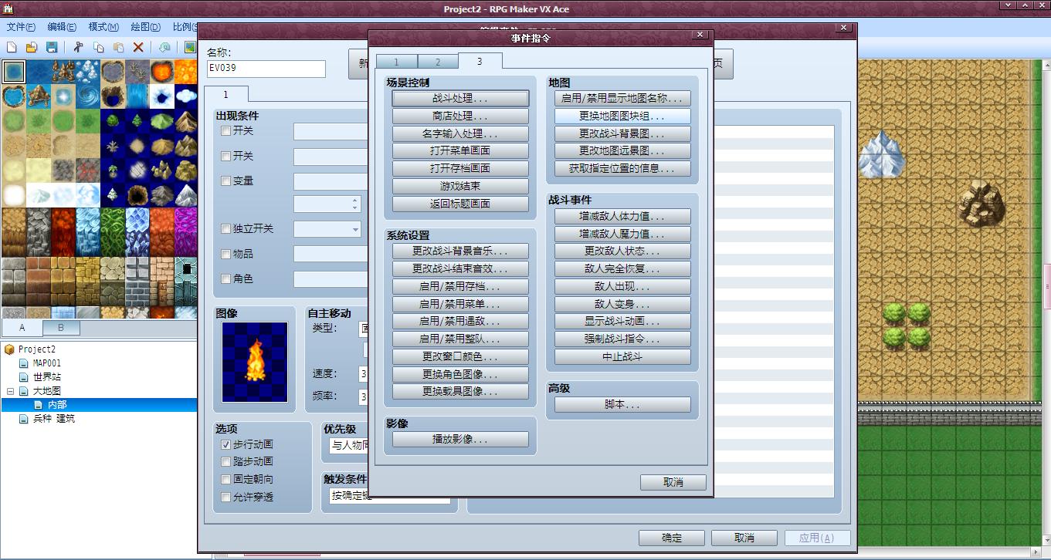Viewport: 1051px width, 560px height.
Task: Click the Paste toolbar icon
Action: (118, 47)
